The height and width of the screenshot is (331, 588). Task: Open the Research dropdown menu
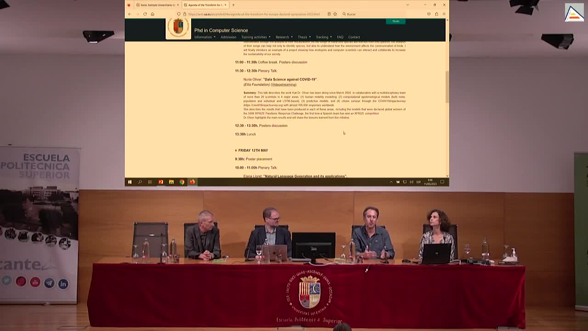point(283,37)
